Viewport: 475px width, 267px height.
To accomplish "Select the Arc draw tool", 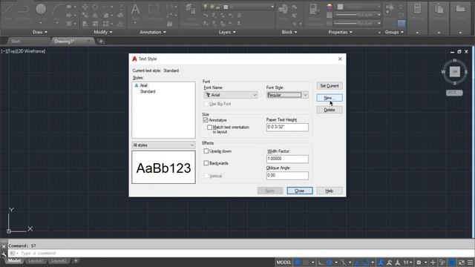I will coord(56,12).
